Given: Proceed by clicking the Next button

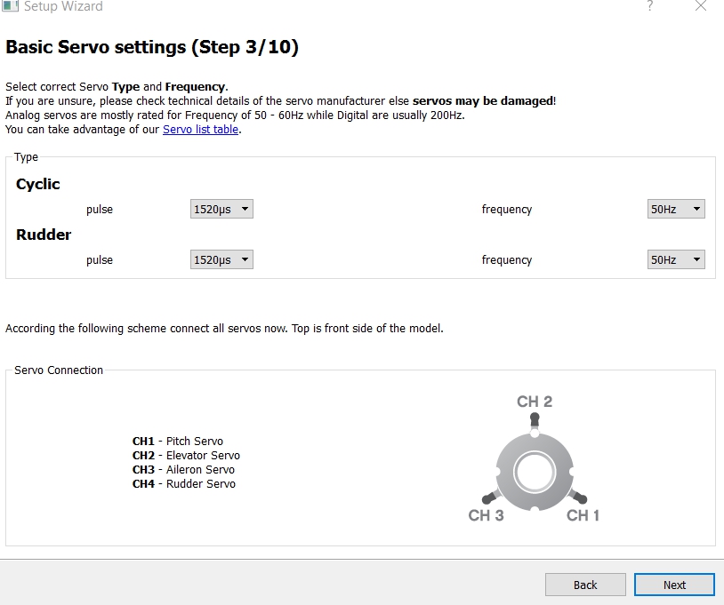Looking at the screenshot, I should coord(674,585).
